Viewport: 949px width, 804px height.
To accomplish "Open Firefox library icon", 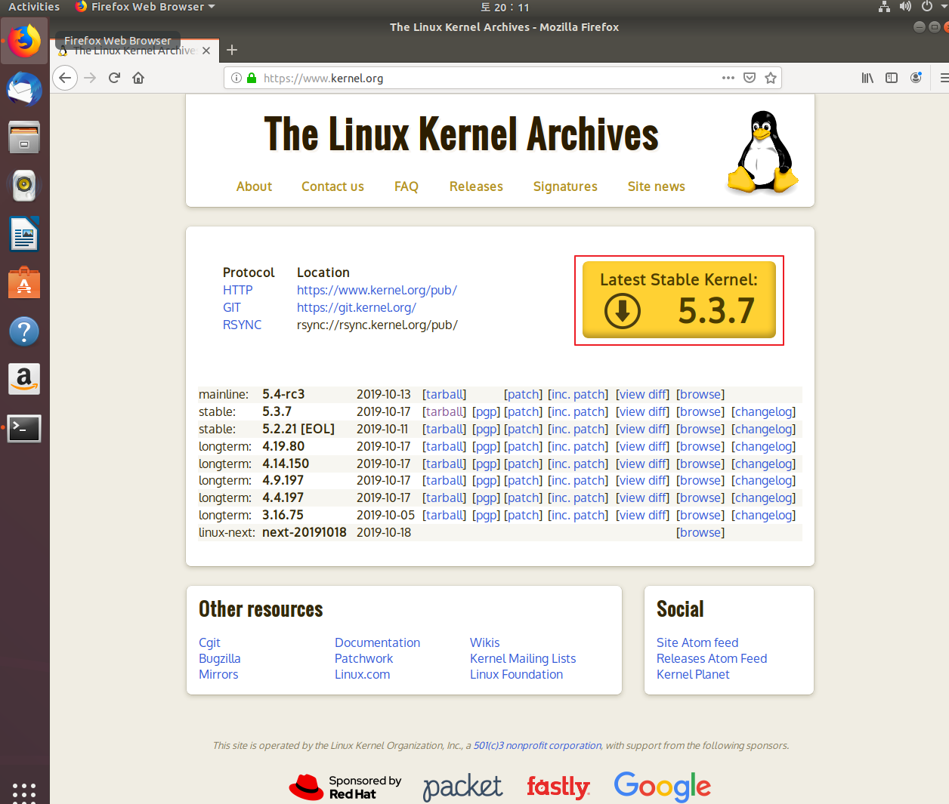I will pos(867,78).
